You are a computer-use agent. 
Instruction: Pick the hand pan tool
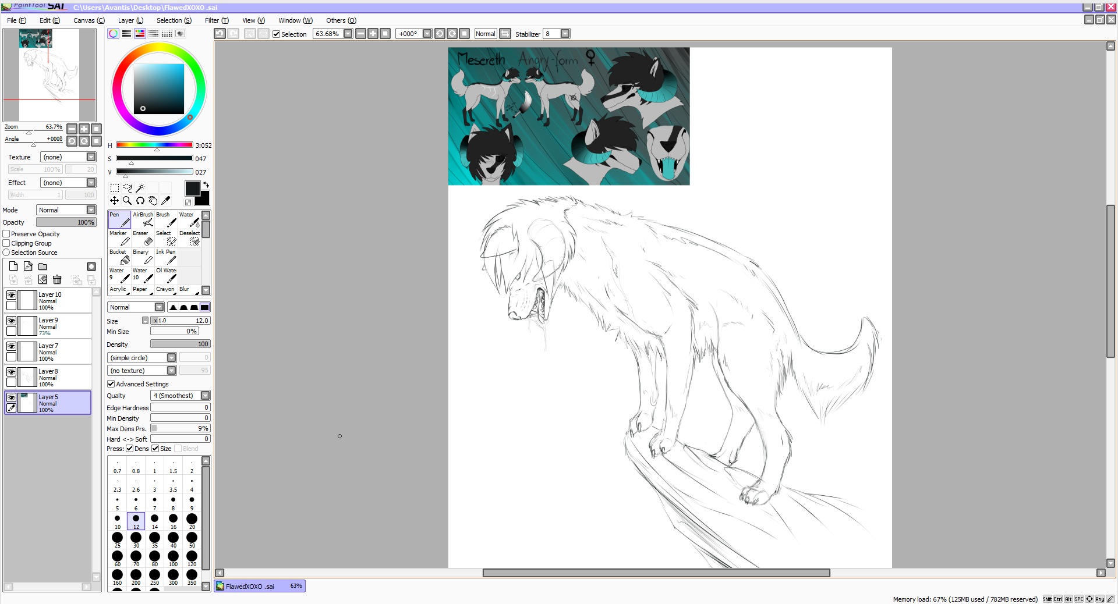(153, 201)
